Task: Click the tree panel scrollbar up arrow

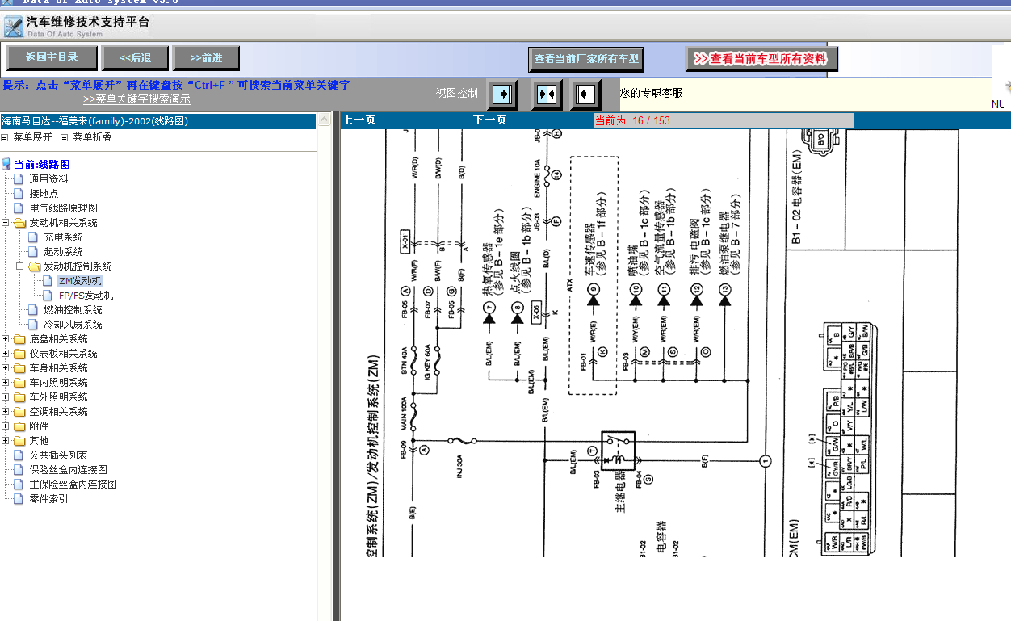Action: (x=325, y=120)
